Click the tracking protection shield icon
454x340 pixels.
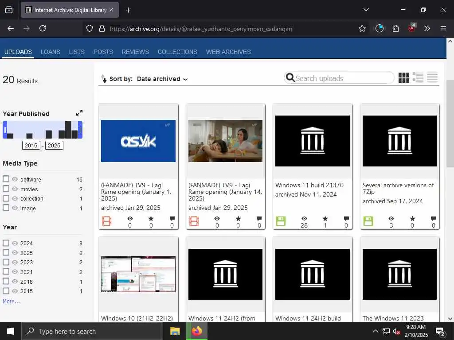pos(90,28)
